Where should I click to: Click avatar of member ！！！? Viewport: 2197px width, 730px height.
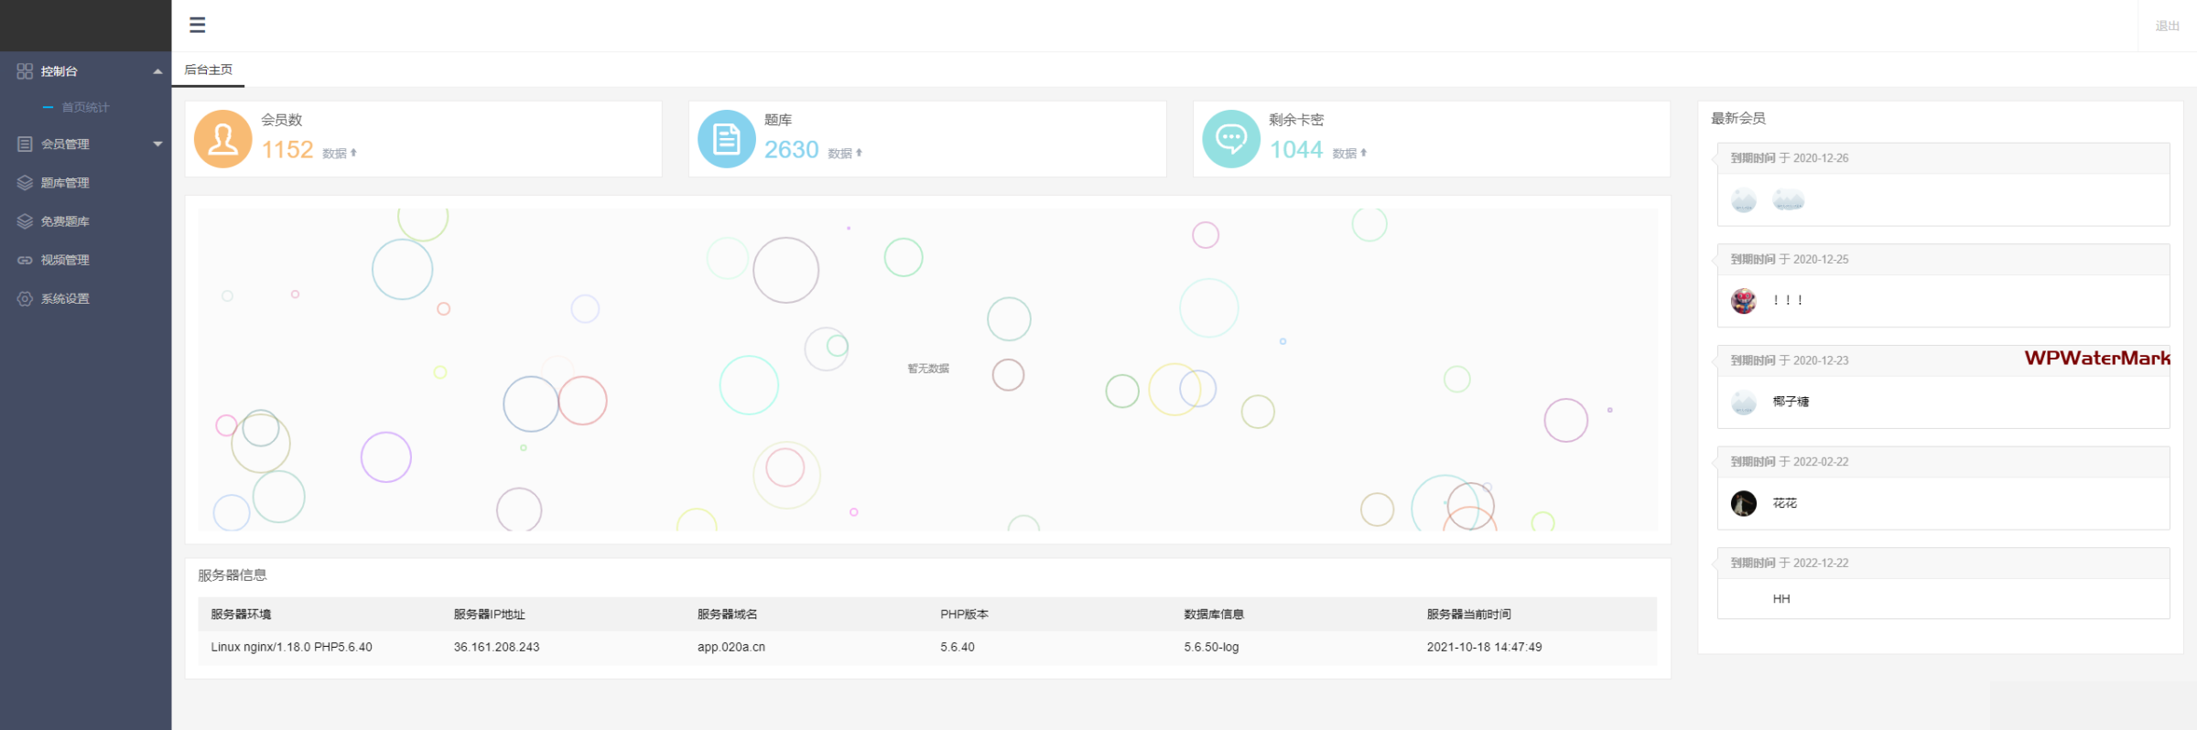pos(1743,301)
